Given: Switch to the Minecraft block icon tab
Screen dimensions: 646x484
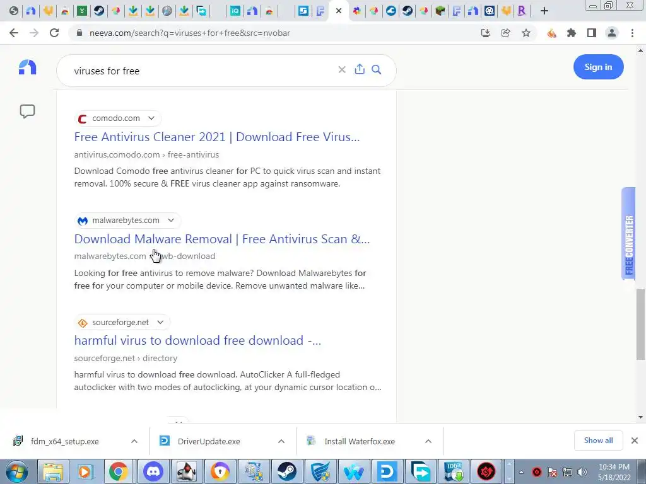Looking at the screenshot, I should (440, 11).
